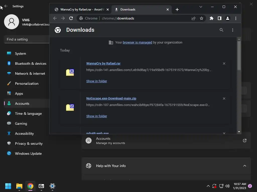Open Chrome from taskbar

click(x=30, y=186)
